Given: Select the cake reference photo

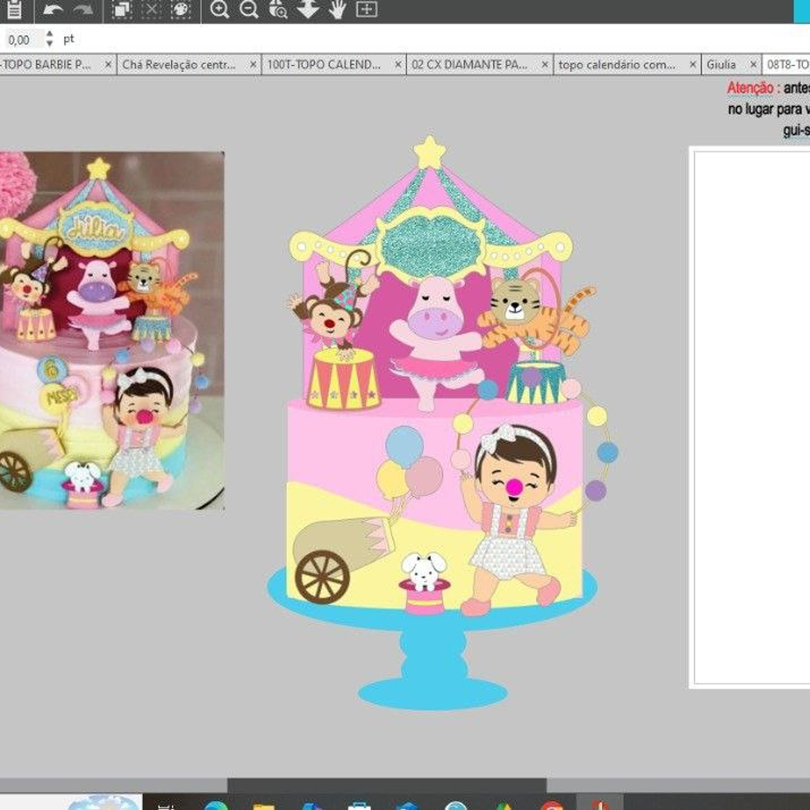Looking at the screenshot, I should pyautogui.click(x=111, y=330).
